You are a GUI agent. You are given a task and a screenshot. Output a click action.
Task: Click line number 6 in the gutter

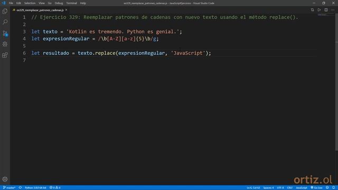point(24,53)
